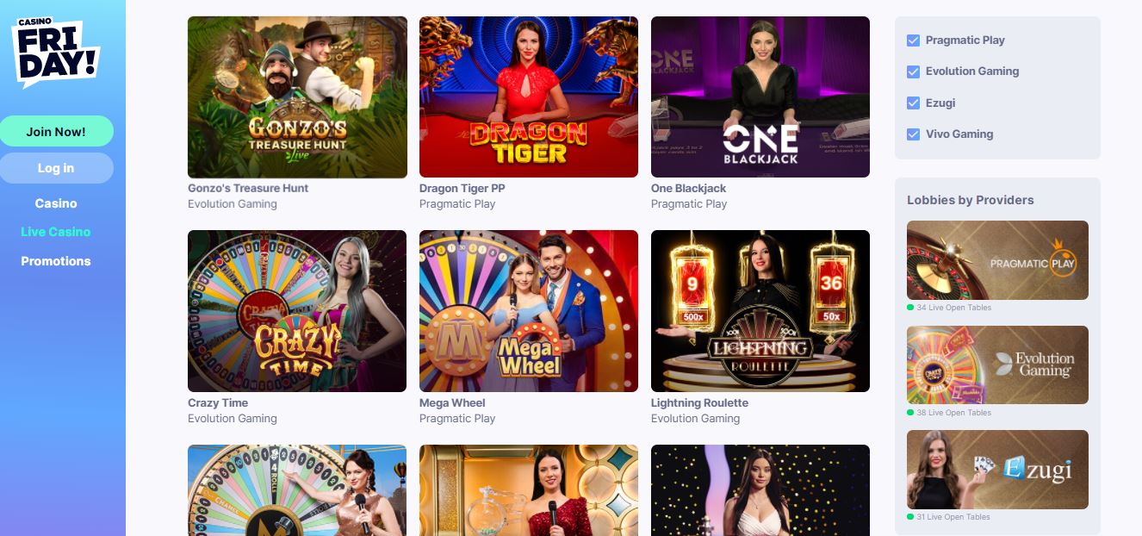This screenshot has width=1142, height=536.
Task: Click the Log in button
Action: (x=56, y=168)
